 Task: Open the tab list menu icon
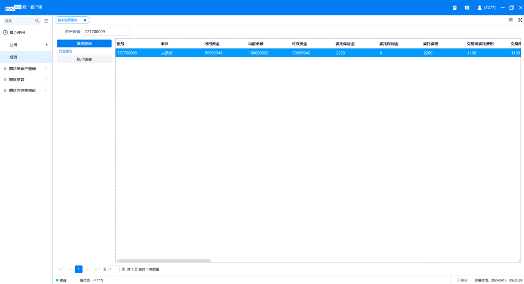[510, 20]
